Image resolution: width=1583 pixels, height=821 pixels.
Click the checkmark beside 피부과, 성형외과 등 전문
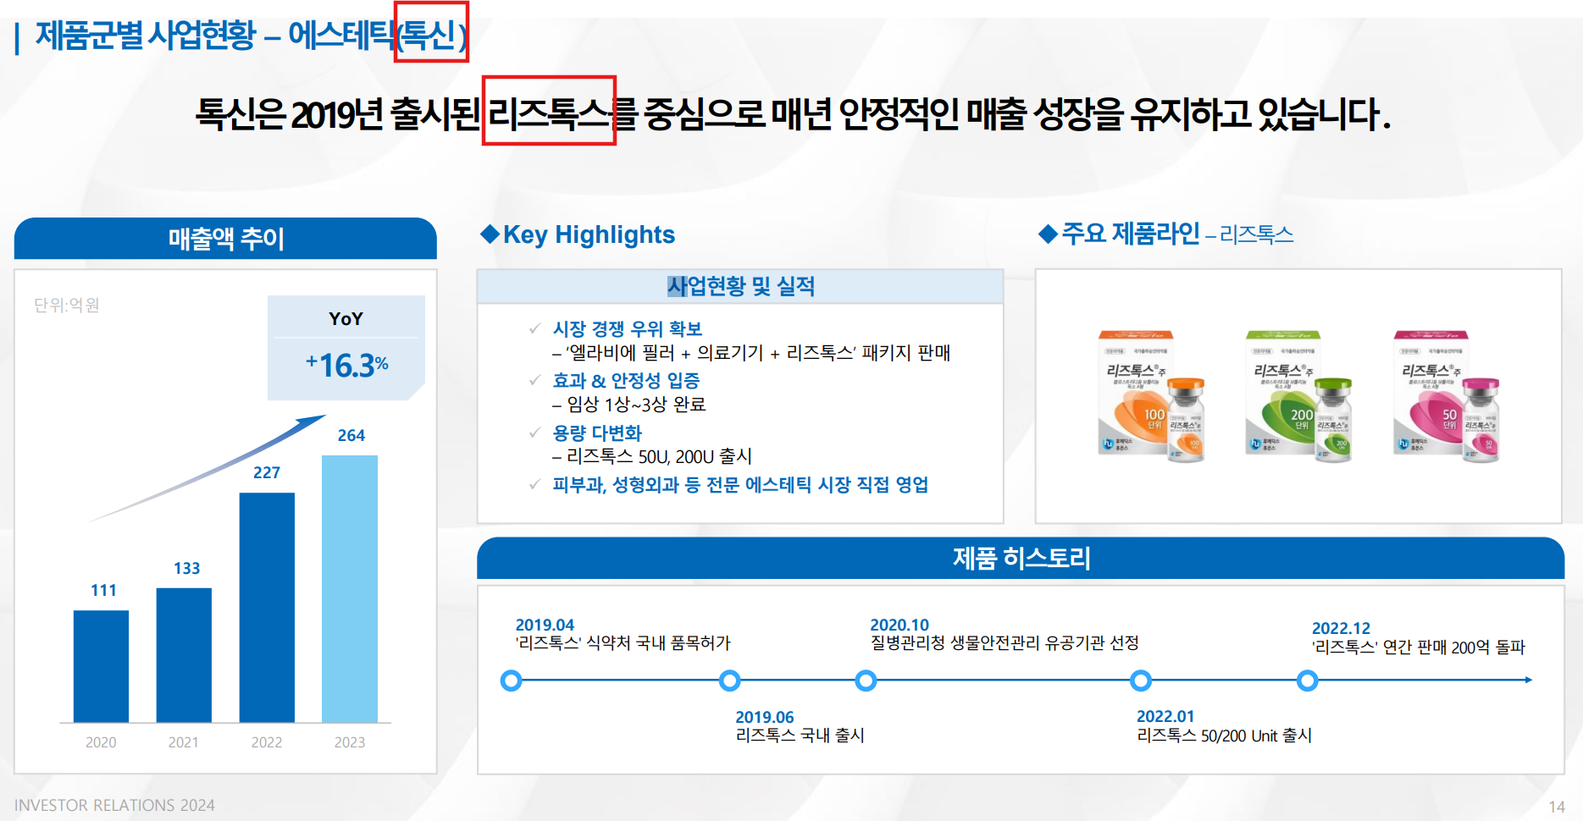534,484
